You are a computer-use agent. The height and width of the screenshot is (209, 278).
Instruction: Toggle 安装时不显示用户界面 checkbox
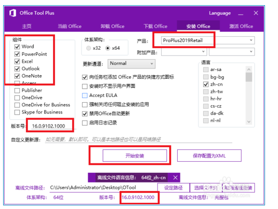point(85,87)
